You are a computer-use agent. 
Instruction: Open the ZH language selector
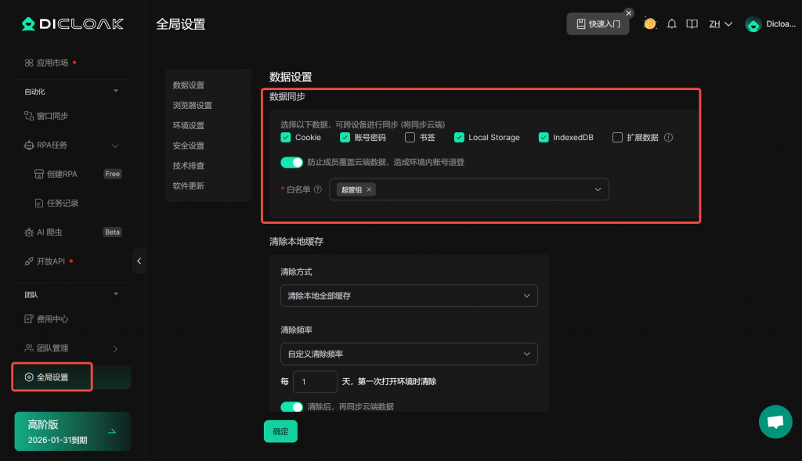[720, 24]
